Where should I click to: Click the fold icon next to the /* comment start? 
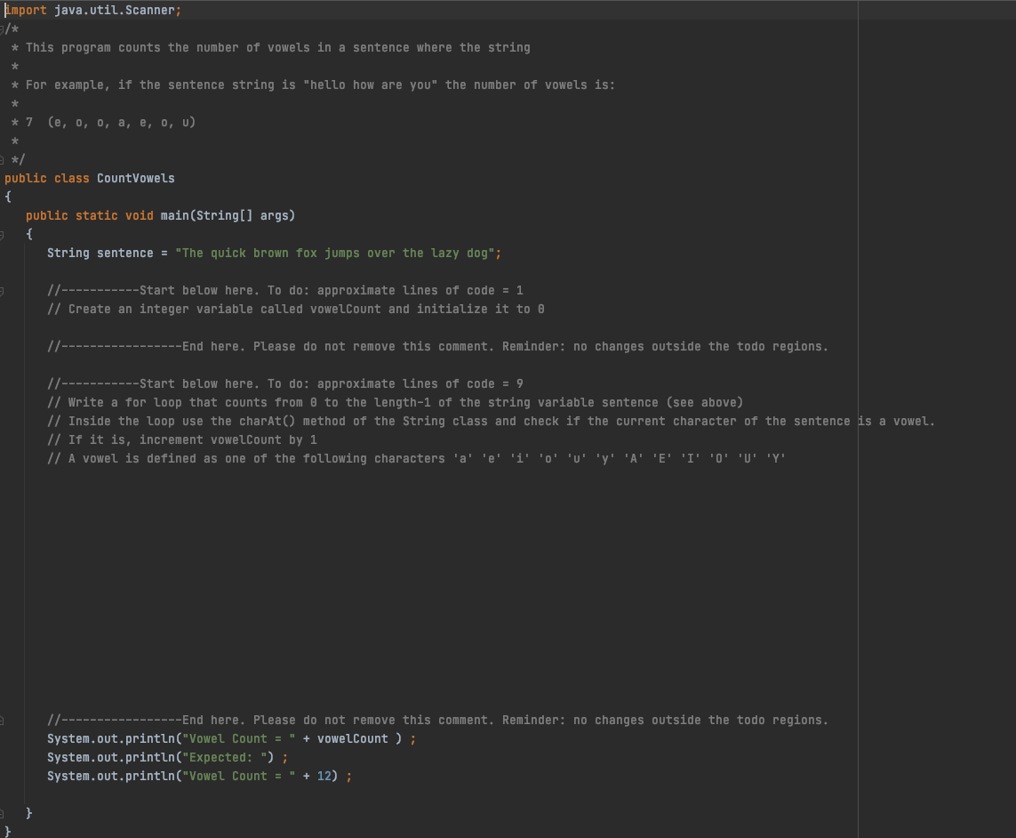tap(4, 28)
